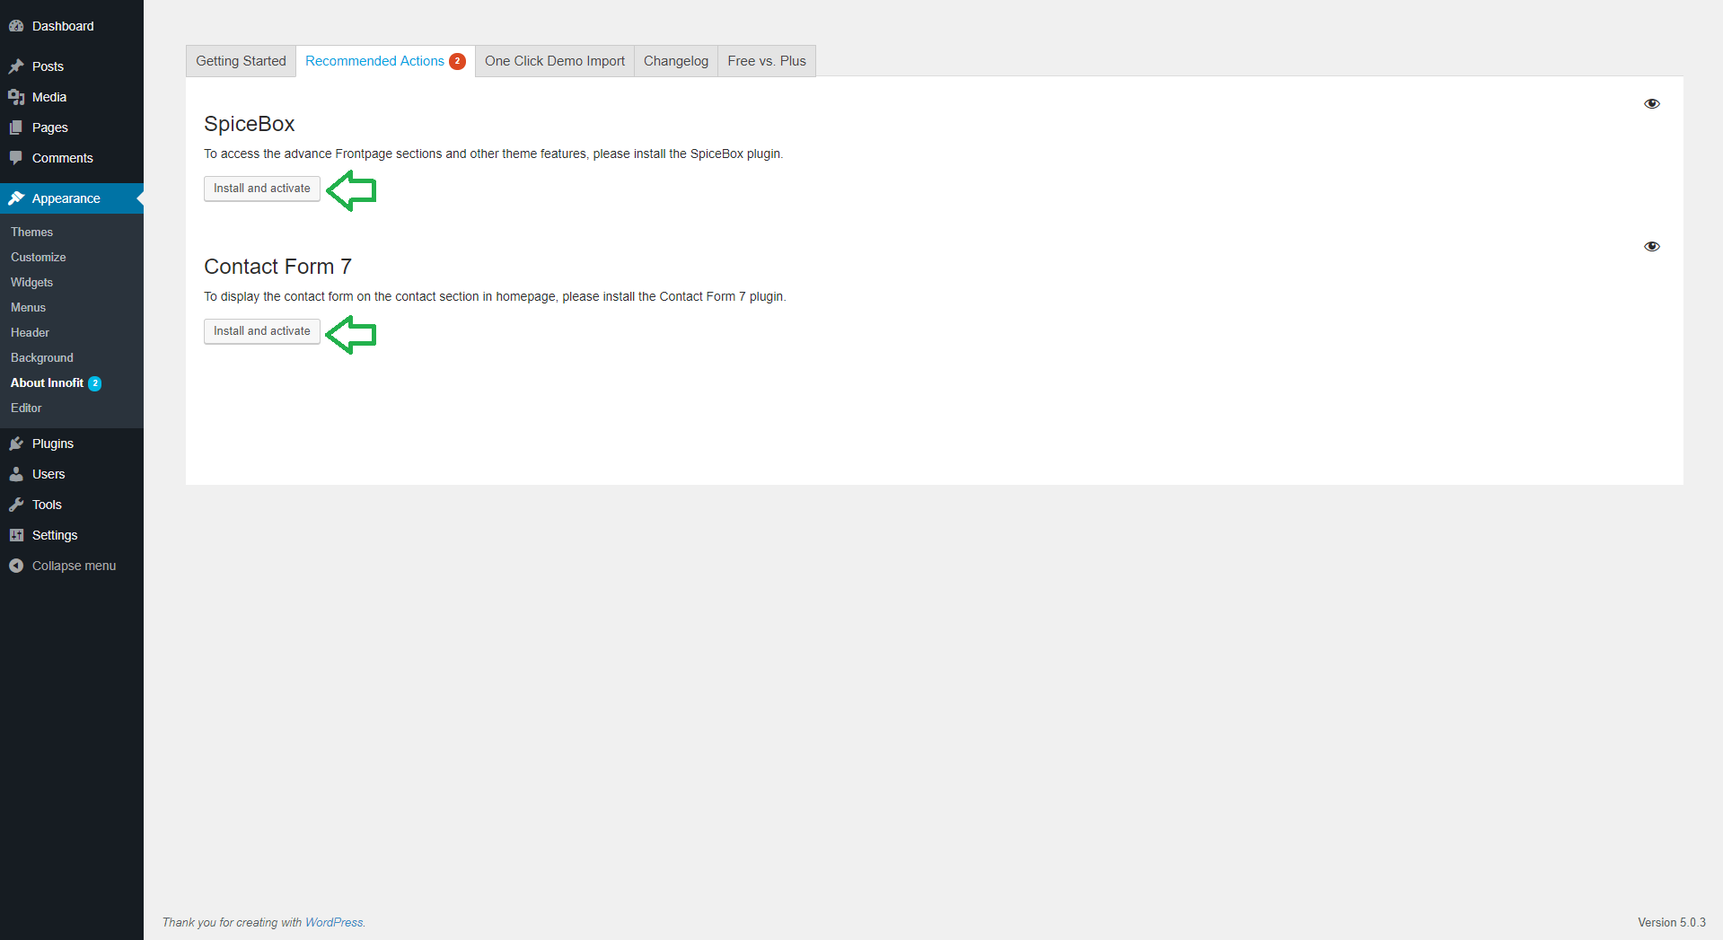The height and width of the screenshot is (940, 1723).
Task: Open Header under Appearance
Action: coord(72,332)
